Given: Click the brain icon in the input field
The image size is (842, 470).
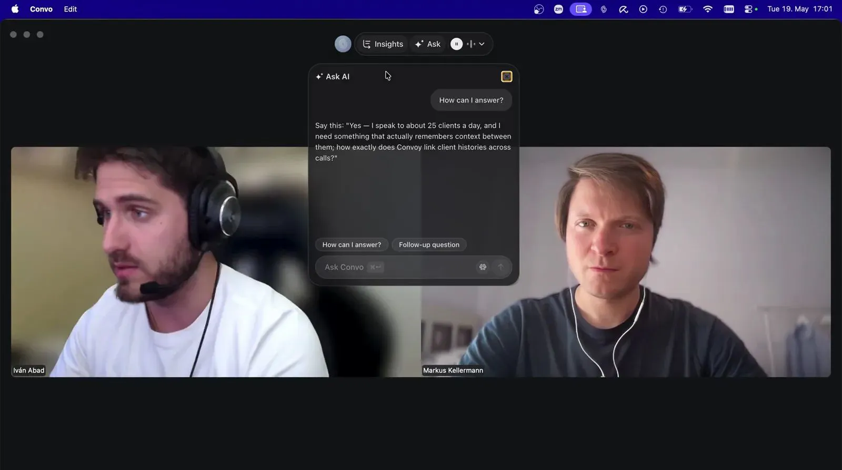Looking at the screenshot, I should (x=483, y=267).
